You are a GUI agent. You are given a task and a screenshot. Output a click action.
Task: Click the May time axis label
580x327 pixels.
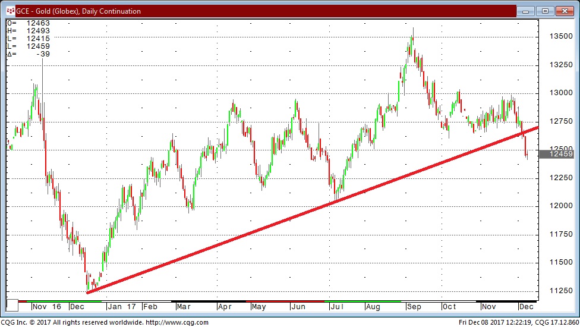pos(259,307)
